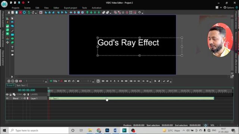Screen dimensions: 239x134
Task: Click the red Delete X toolbar icon
Action: click(21, 12)
